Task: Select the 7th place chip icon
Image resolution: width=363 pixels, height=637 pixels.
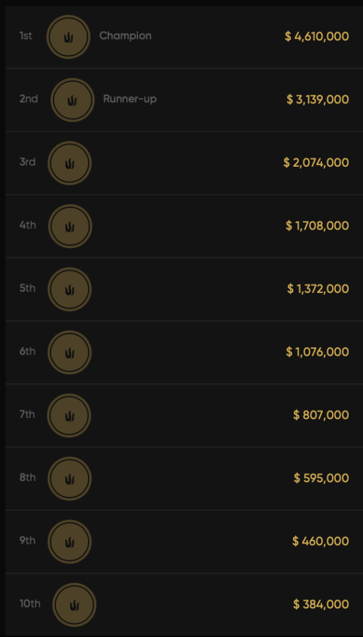Action: [x=69, y=415]
